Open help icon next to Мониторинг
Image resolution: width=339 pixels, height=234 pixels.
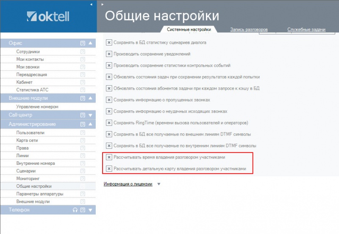[x=83, y=178]
